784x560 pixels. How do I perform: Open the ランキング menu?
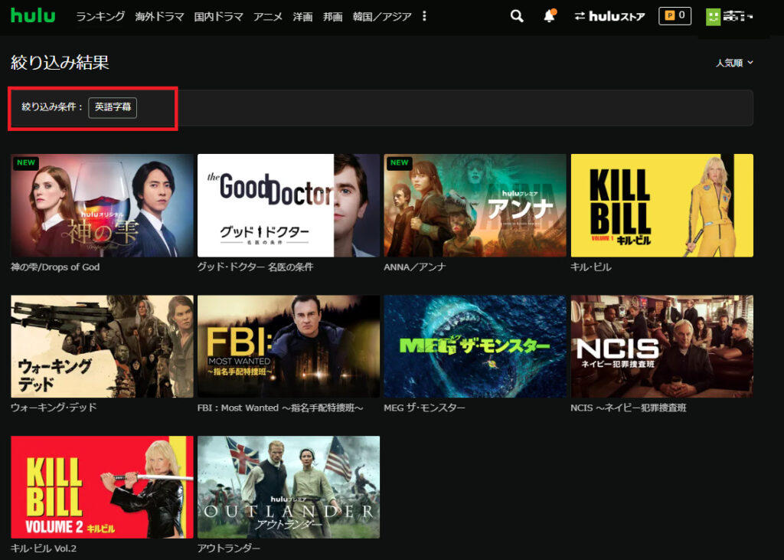click(x=100, y=17)
